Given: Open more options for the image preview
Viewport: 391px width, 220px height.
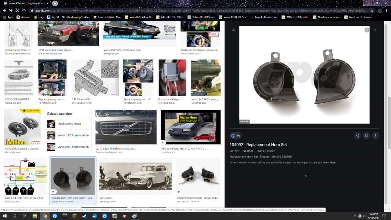Looking at the screenshot, I should pyautogui.click(x=375, y=136).
